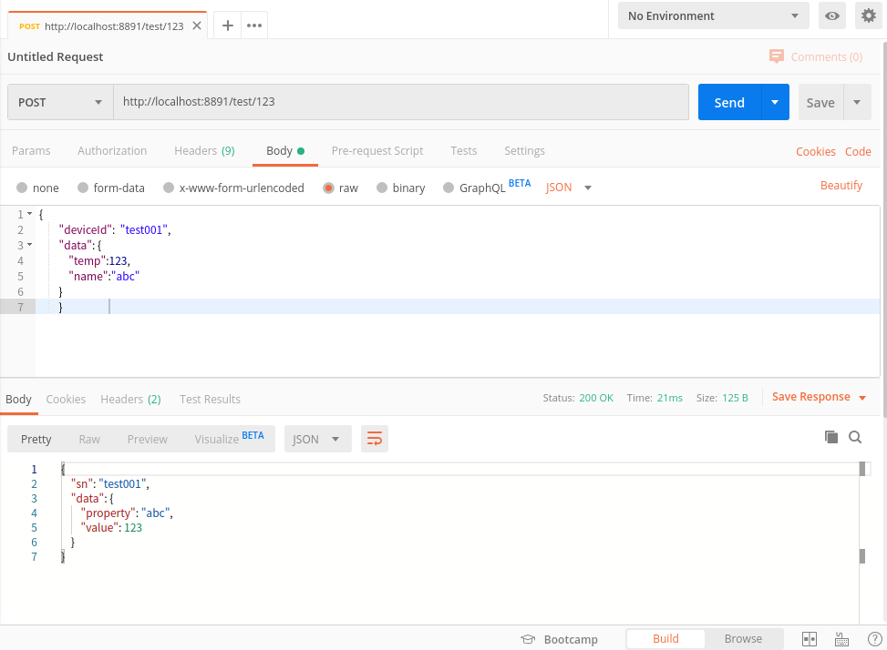
Task: Switch to the Authorization tab
Action: [112, 151]
